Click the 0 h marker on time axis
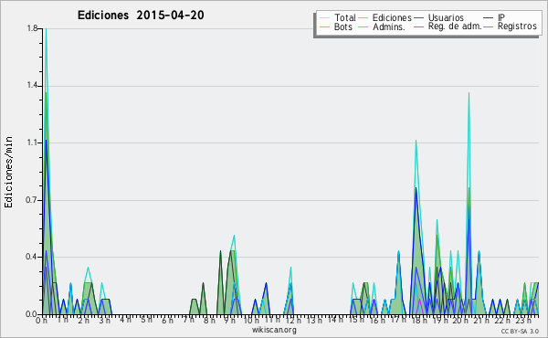548x338 pixels. click(42, 321)
